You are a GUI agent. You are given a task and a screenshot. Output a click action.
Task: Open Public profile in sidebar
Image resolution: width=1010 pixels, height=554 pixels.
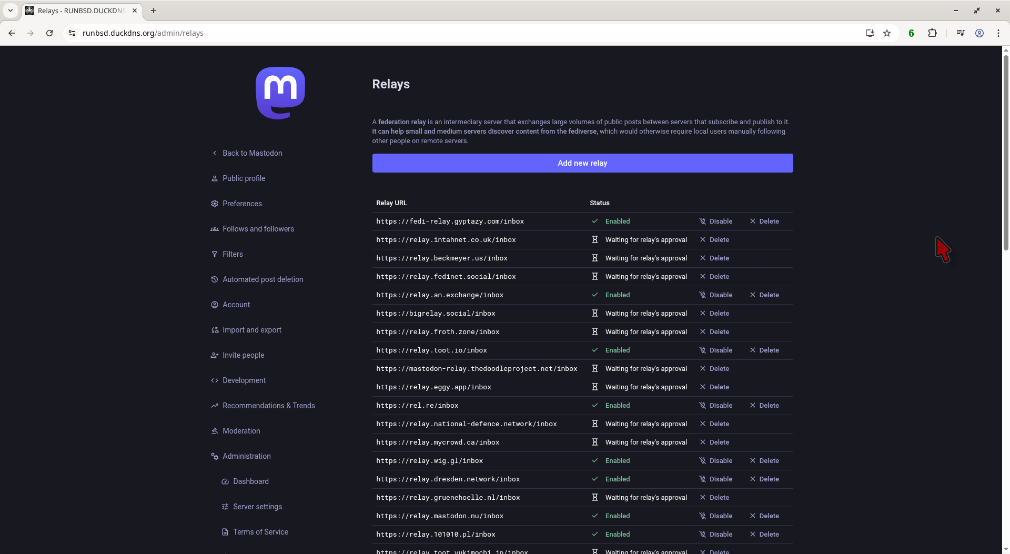[x=238, y=178]
